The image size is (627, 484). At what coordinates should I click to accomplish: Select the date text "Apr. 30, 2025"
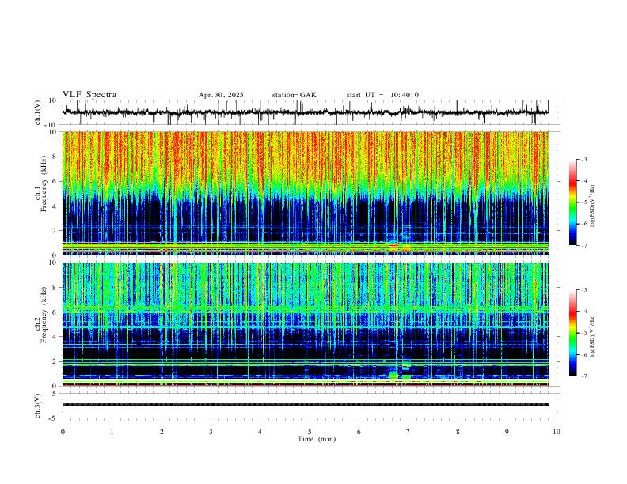pyautogui.click(x=221, y=95)
